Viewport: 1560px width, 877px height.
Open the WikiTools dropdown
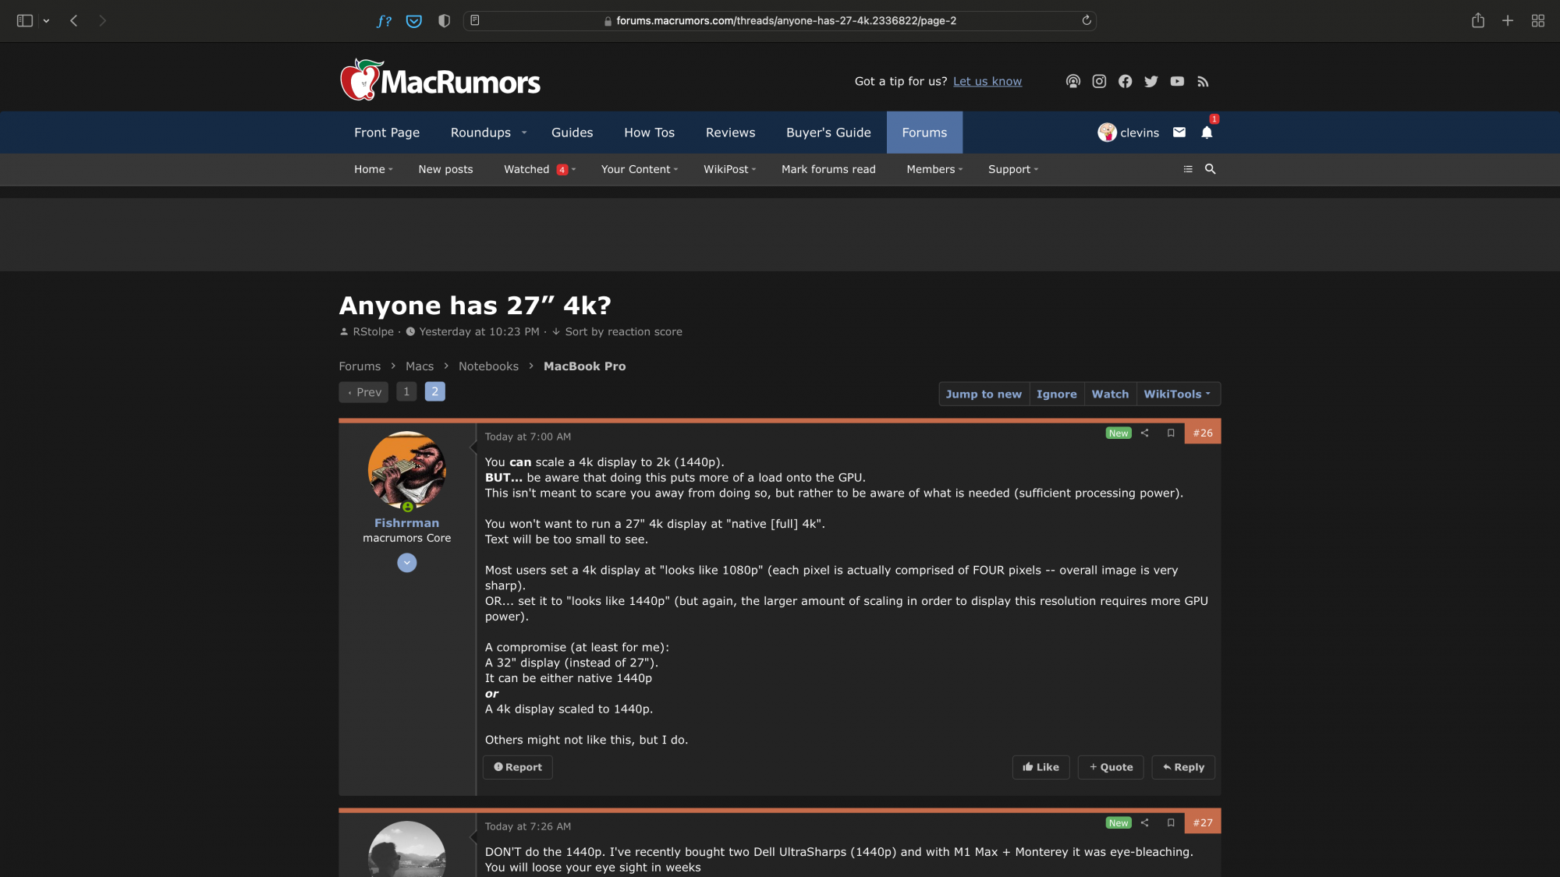click(x=1176, y=394)
